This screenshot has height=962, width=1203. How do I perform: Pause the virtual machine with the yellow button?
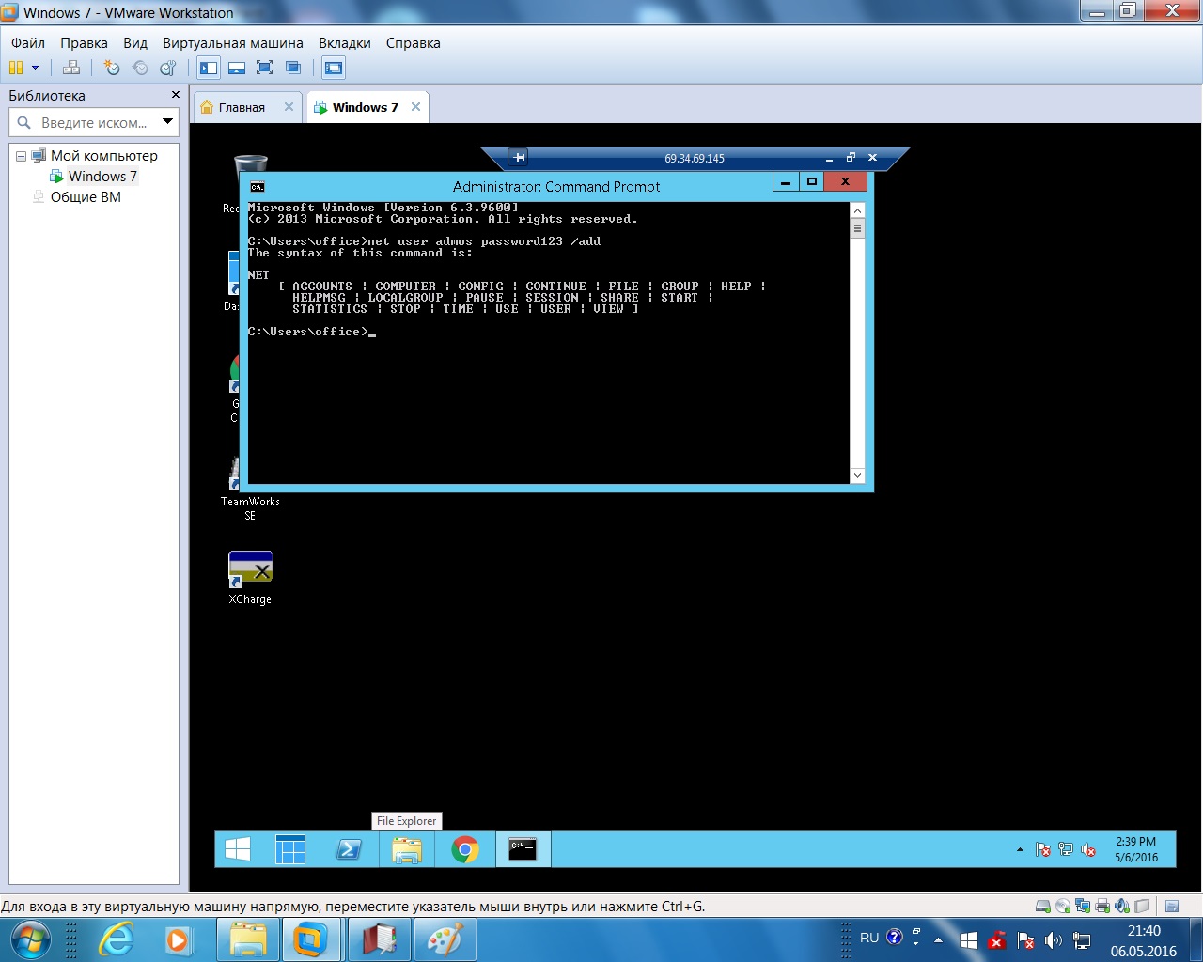pos(16,68)
